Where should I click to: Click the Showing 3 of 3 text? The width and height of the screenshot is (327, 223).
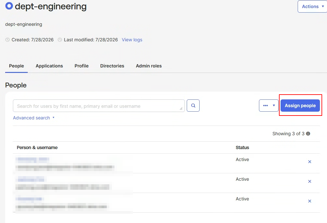click(x=288, y=134)
